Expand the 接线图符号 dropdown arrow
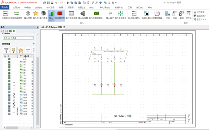The image size is (209, 130). (60, 21)
